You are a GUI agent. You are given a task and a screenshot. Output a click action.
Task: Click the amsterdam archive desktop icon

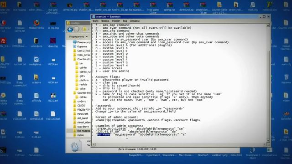[203, 8]
